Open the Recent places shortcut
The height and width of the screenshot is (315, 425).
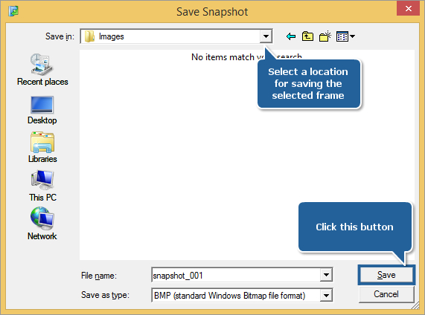42,70
